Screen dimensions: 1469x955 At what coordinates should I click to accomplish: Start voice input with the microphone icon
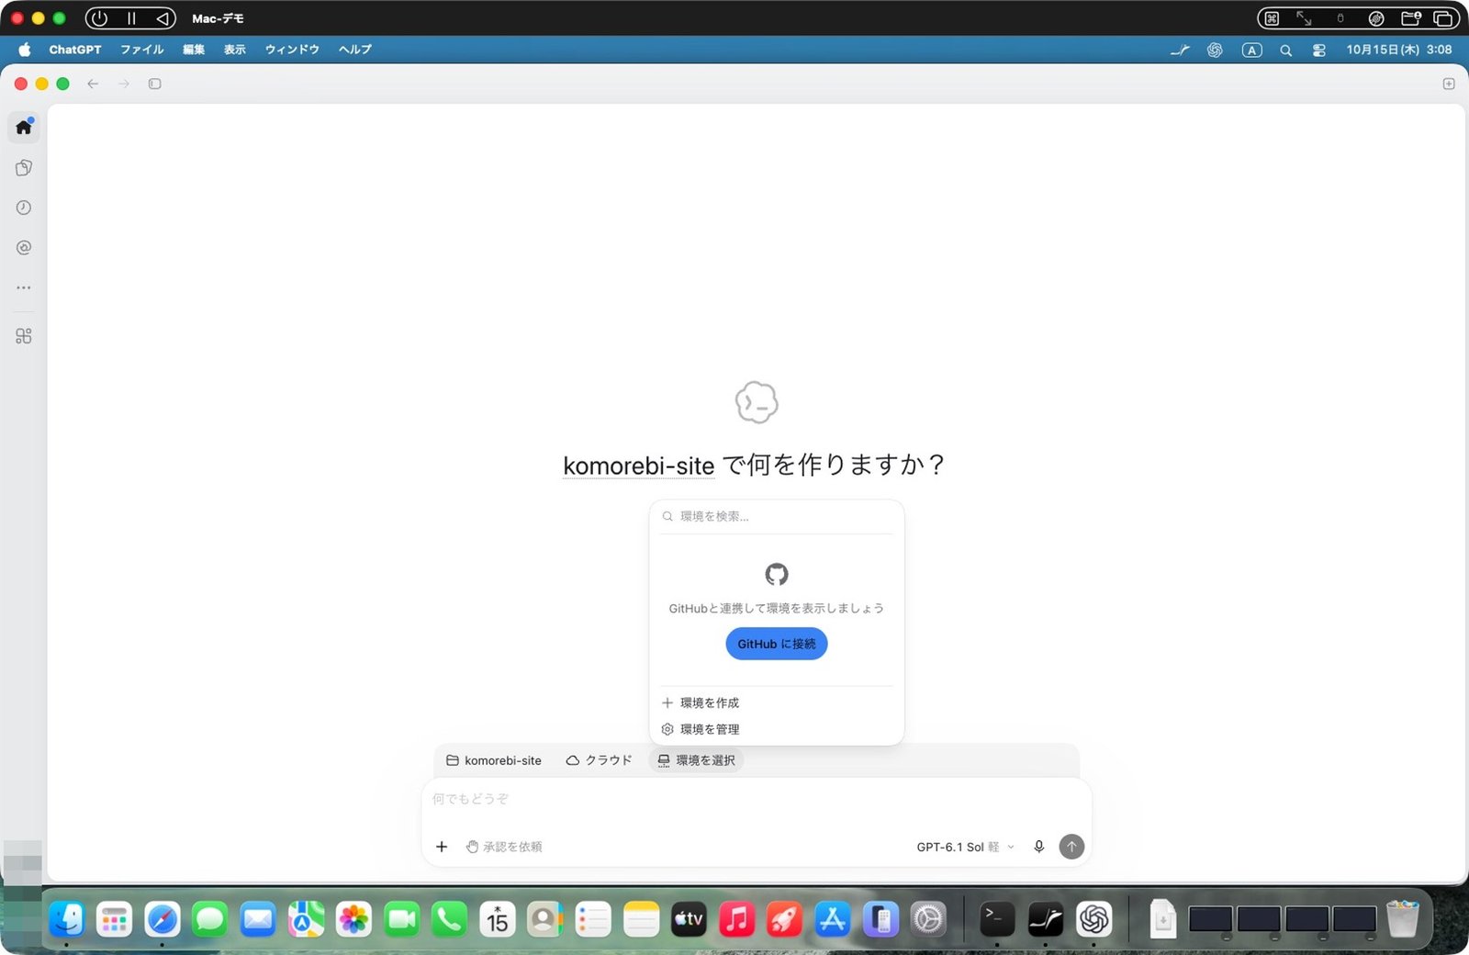(1039, 847)
